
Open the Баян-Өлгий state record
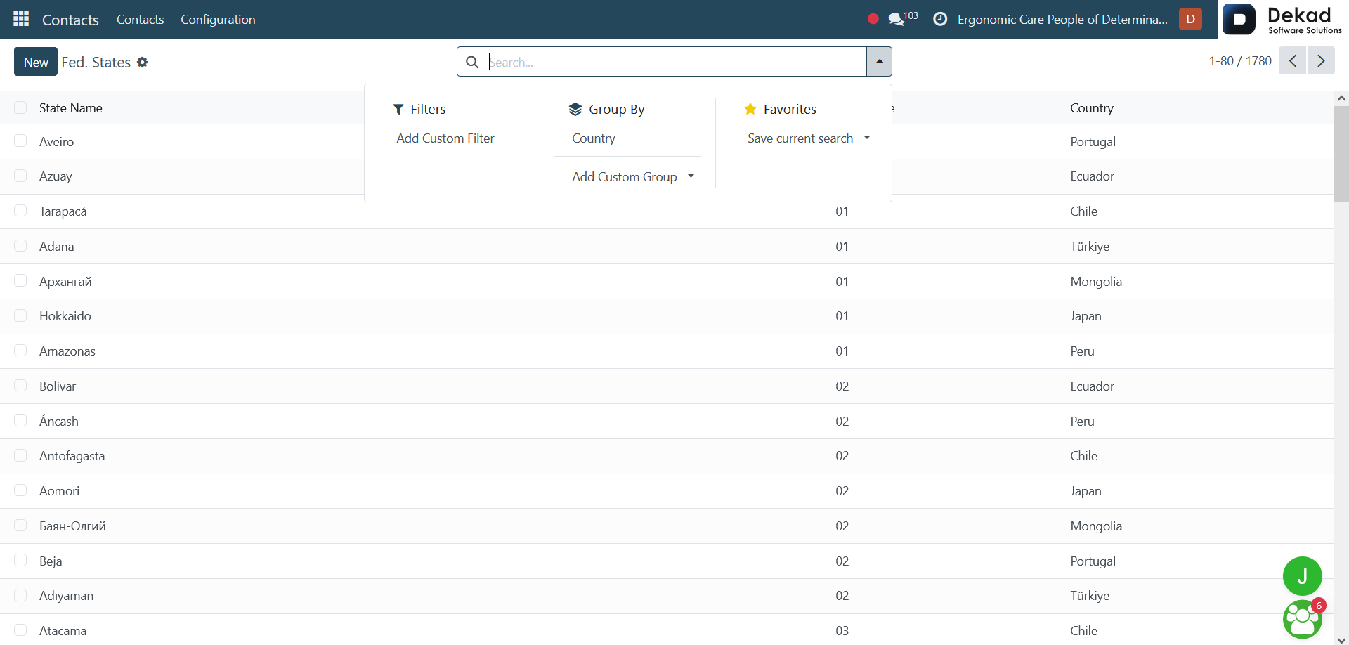pyautogui.click(x=72, y=526)
